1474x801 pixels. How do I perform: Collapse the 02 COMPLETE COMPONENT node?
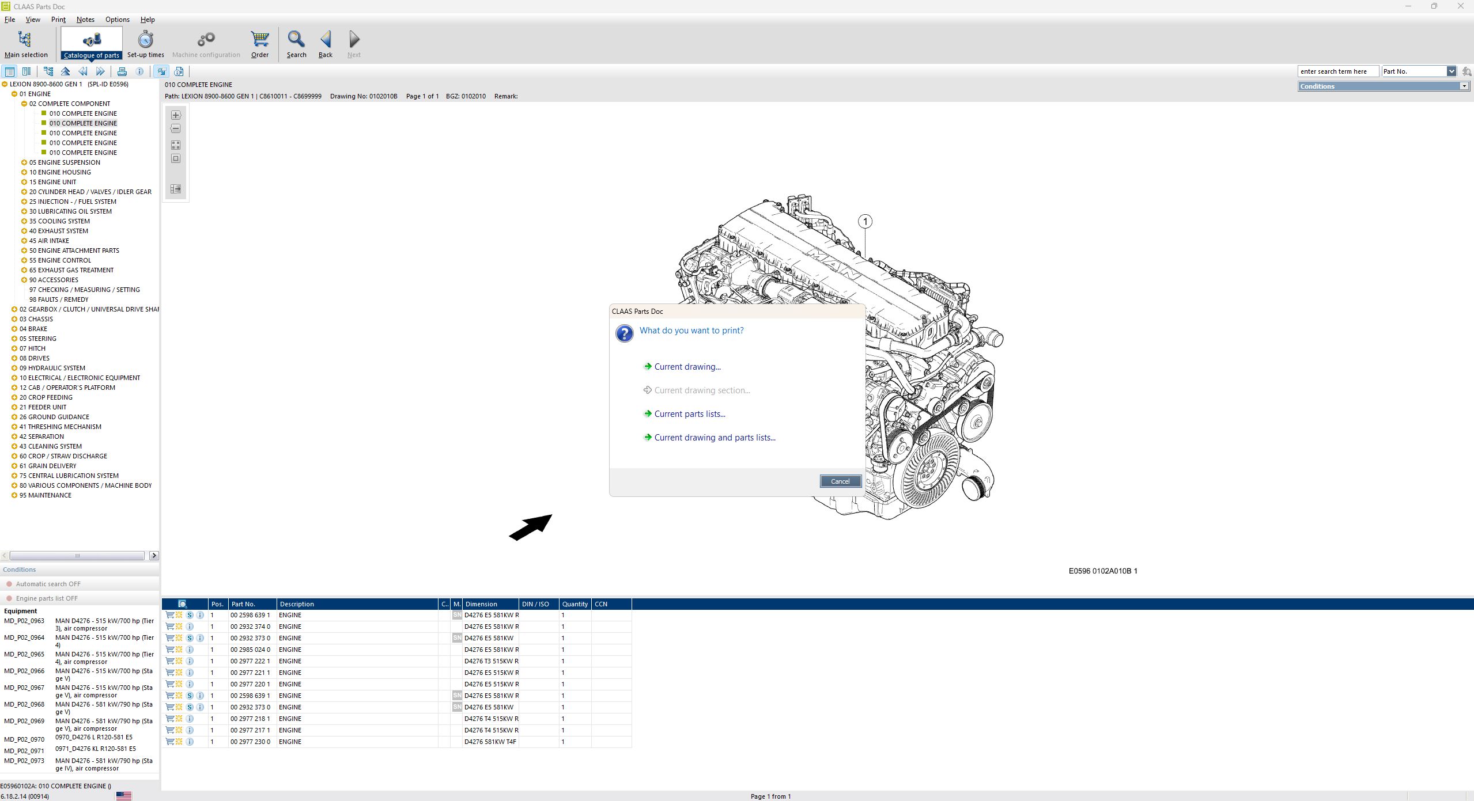point(24,103)
